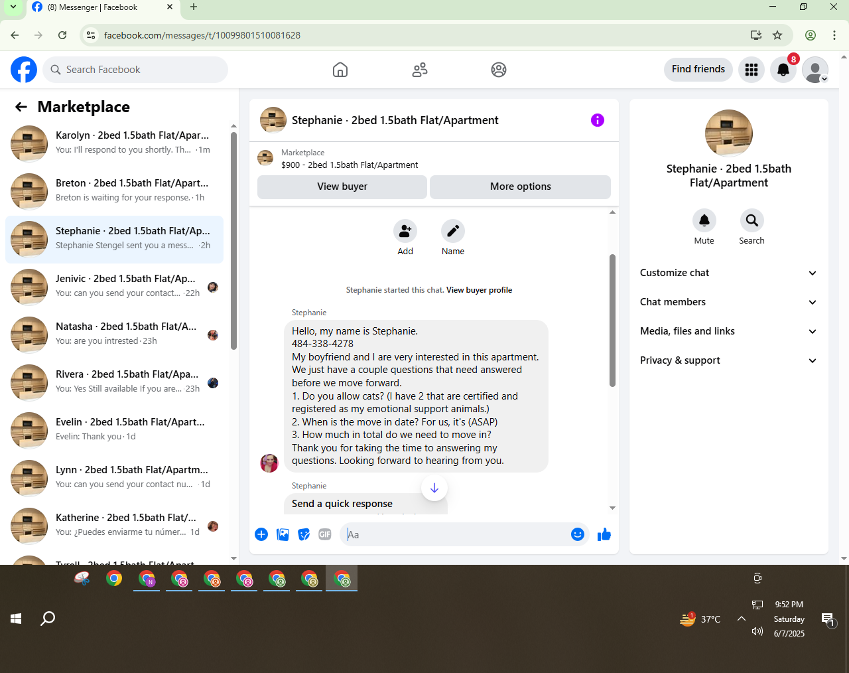Click Stephanie's sender avatar beside message
The height and width of the screenshot is (673, 849).
tap(269, 463)
